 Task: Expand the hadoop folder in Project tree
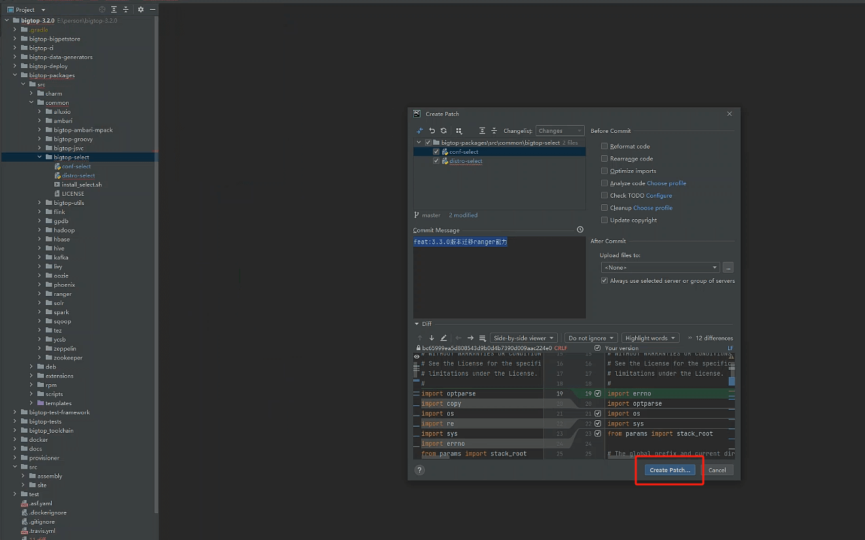pos(39,230)
